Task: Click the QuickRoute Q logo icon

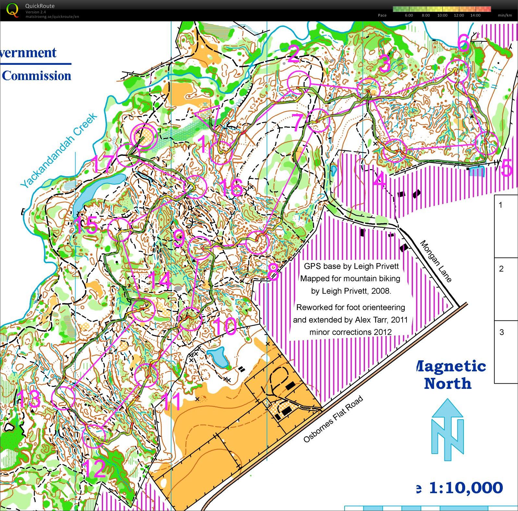Action: [12, 9]
